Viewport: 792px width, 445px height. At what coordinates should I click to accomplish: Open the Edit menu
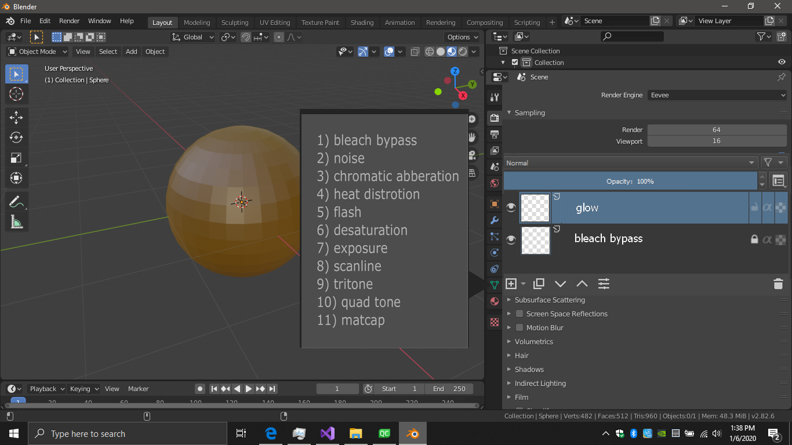click(x=45, y=21)
